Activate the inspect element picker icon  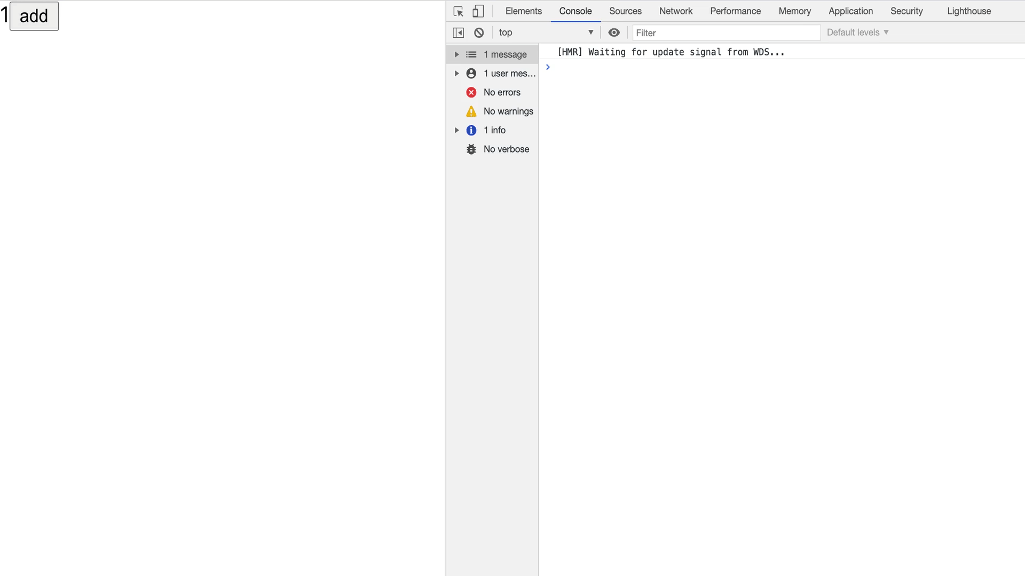coord(458,11)
